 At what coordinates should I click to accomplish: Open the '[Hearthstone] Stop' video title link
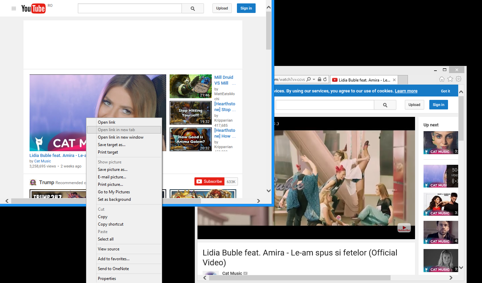(x=225, y=107)
